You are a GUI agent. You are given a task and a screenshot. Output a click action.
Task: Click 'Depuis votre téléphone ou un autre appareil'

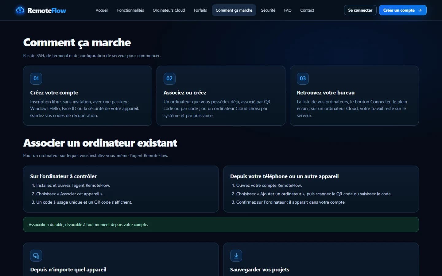(x=285, y=176)
